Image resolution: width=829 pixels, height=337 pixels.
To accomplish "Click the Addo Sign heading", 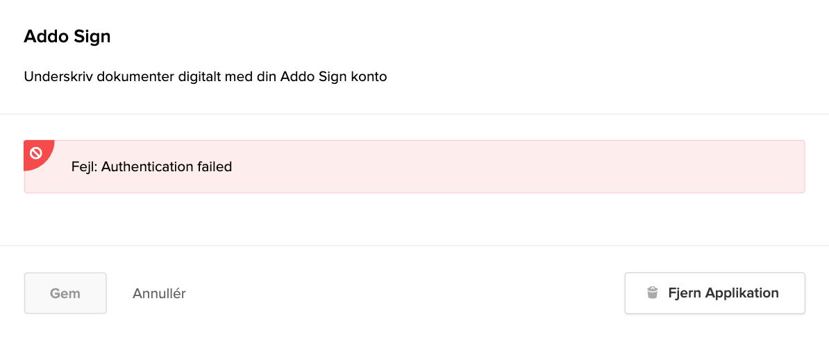I will tap(67, 37).
